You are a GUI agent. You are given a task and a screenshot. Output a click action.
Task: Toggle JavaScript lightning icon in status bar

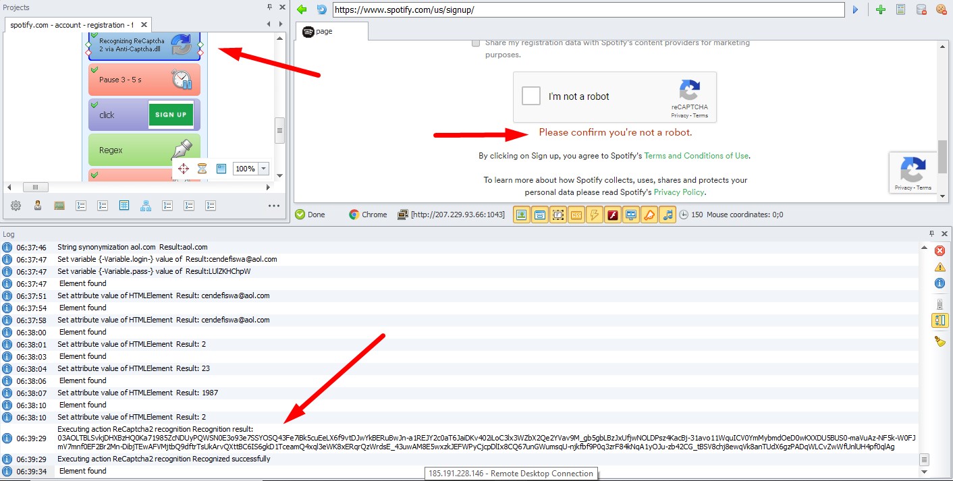[595, 215]
